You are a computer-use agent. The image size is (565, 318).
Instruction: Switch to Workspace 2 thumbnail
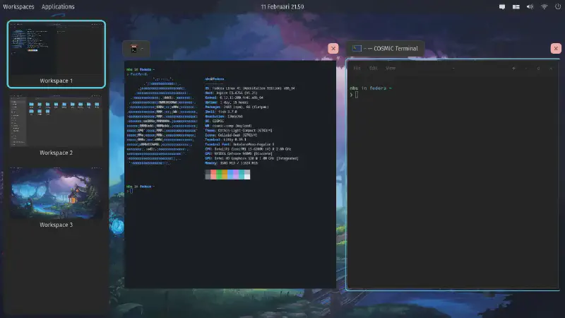pyautogui.click(x=56, y=121)
